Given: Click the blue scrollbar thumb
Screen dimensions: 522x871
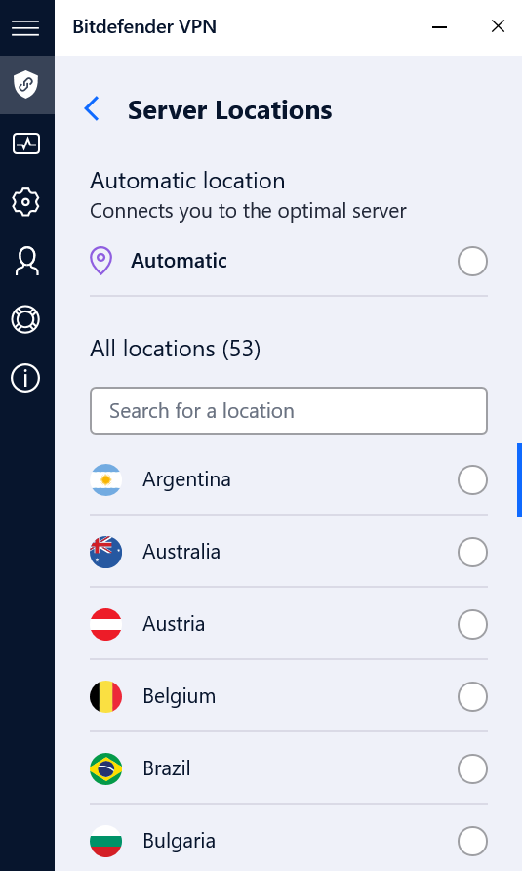Looking at the screenshot, I should tap(519, 480).
